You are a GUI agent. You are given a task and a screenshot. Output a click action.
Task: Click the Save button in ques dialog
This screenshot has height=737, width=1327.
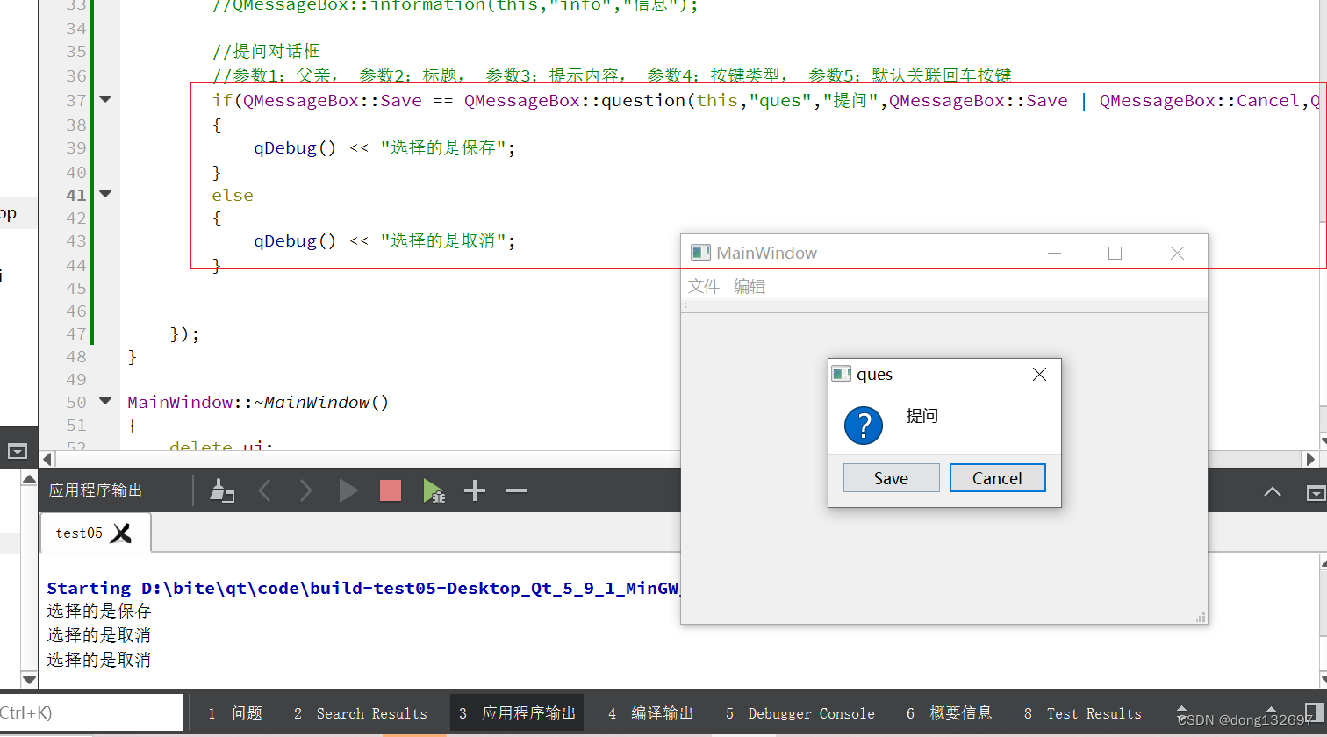(x=891, y=478)
